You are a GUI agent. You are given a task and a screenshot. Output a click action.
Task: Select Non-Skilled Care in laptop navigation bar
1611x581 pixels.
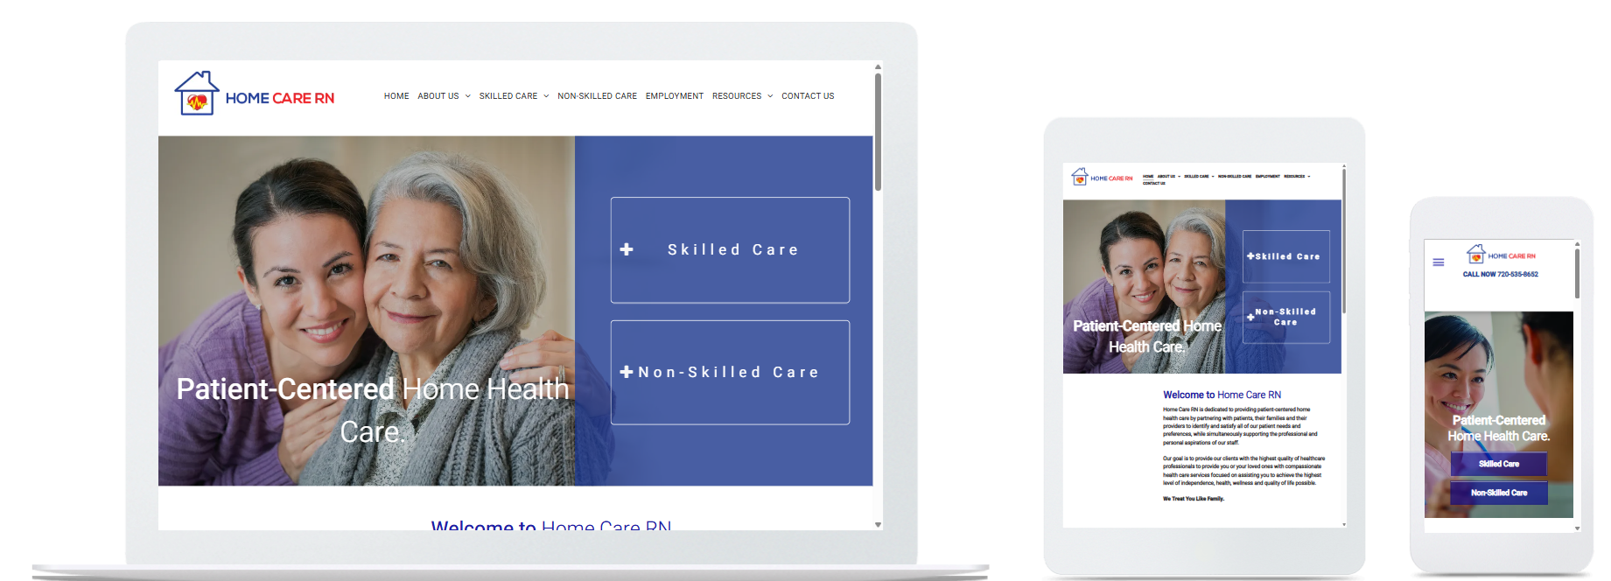pos(598,96)
